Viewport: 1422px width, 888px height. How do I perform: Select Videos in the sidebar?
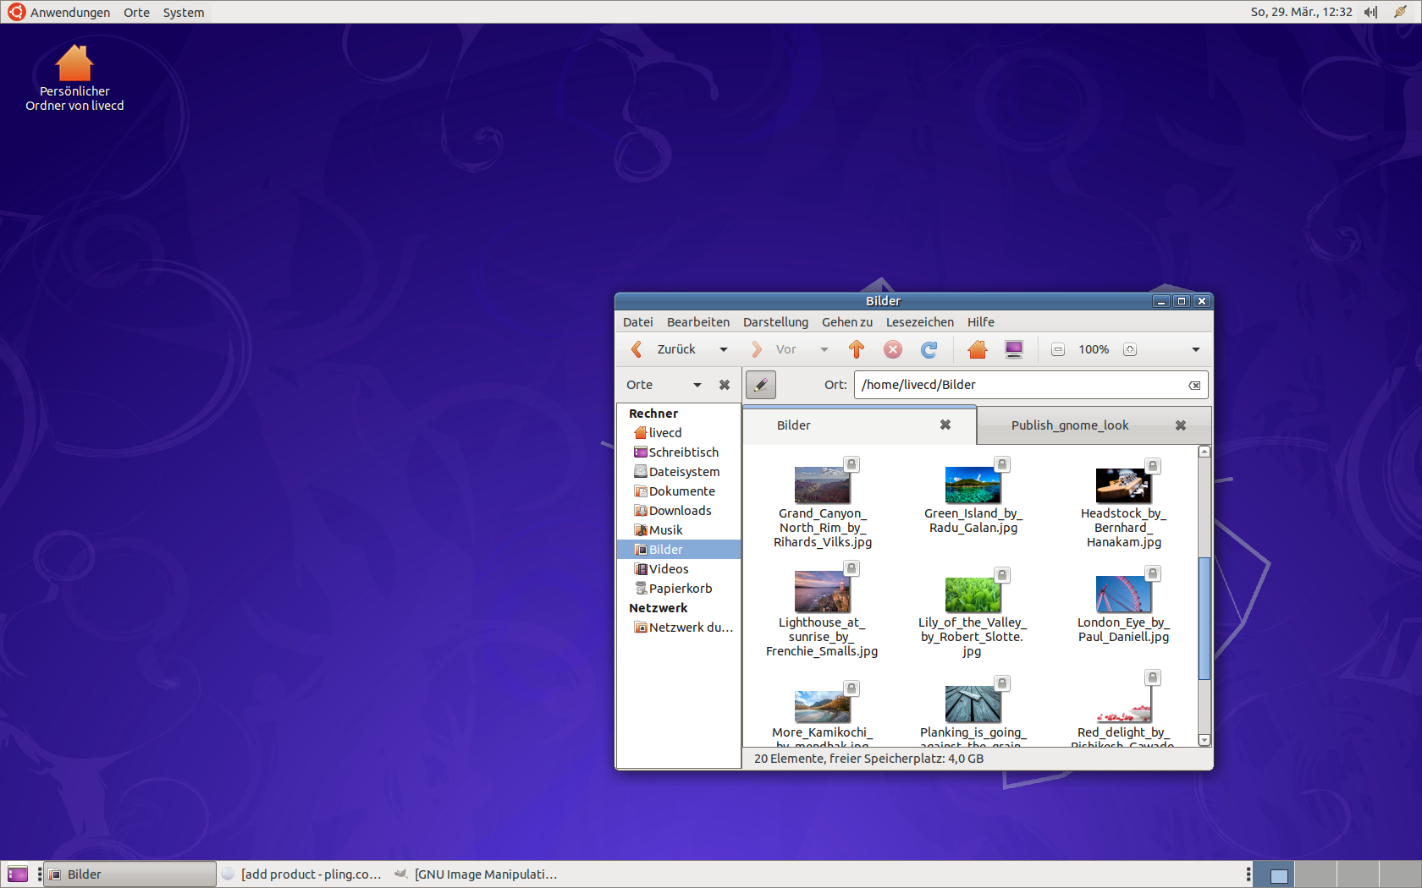(679, 569)
